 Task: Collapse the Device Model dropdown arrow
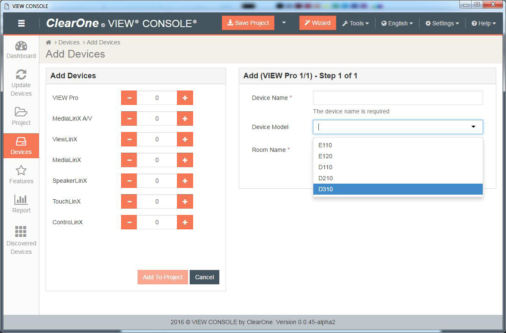coord(473,127)
